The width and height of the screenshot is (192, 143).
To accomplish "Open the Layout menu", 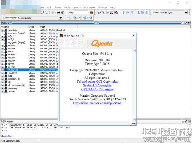I will [x=76, y=7].
